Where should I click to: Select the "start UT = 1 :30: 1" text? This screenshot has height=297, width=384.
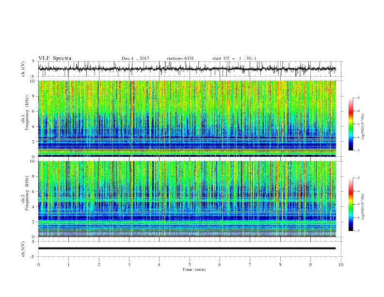click(x=234, y=58)
